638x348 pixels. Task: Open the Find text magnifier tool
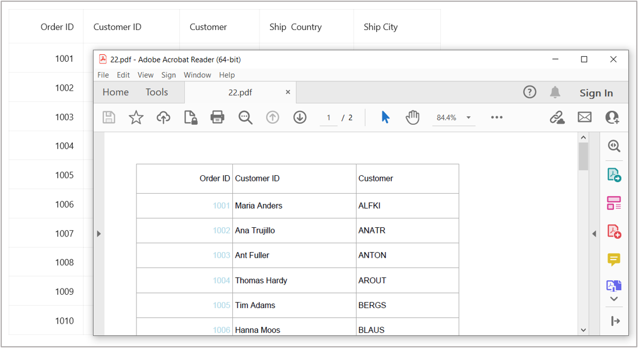click(246, 117)
